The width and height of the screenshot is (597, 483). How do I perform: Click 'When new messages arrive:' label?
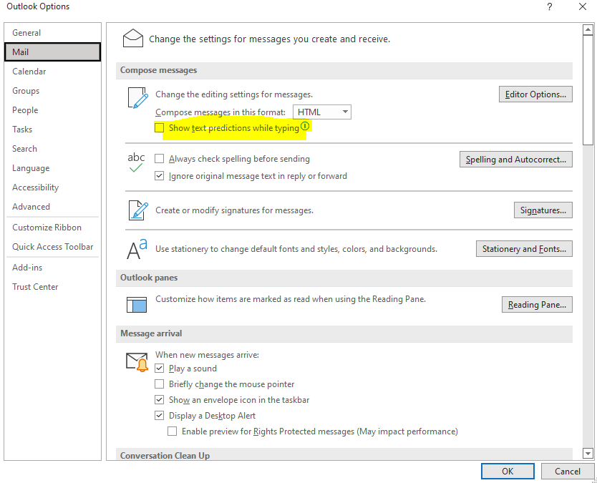pyautogui.click(x=207, y=355)
